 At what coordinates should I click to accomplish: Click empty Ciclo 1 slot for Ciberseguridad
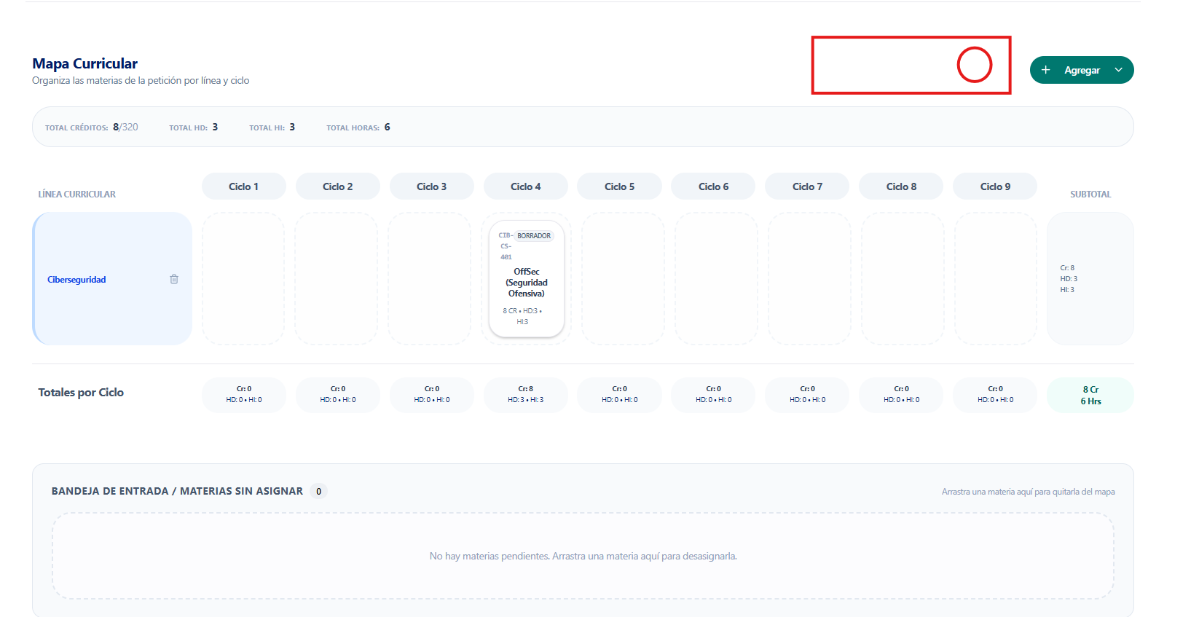(243, 278)
